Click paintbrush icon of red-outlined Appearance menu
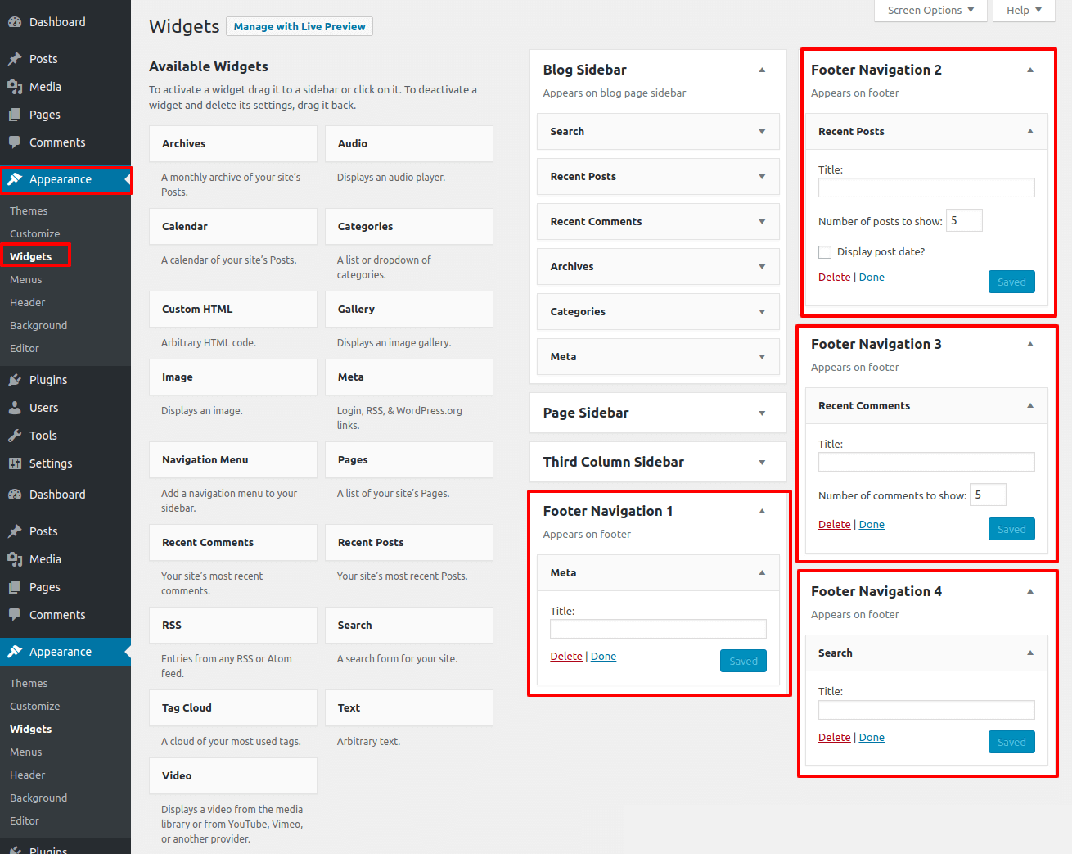Image resolution: width=1072 pixels, height=854 pixels. (x=15, y=179)
